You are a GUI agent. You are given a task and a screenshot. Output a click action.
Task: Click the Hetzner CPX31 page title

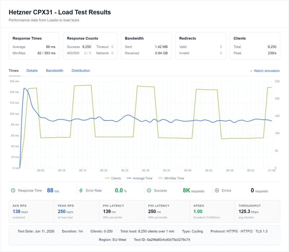pyautogui.click(x=60, y=12)
